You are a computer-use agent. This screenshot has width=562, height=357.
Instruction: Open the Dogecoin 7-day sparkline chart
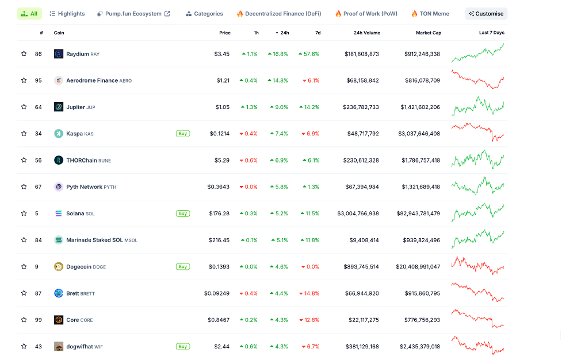478,265
